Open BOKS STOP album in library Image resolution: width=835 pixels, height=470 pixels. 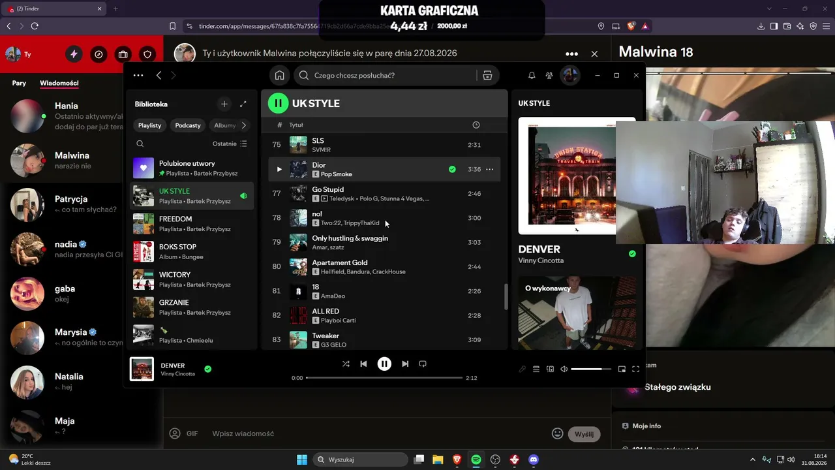[x=190, y=251]
